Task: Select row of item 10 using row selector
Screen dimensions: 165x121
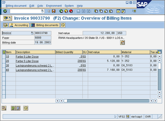Action: (x=4, y=56)
